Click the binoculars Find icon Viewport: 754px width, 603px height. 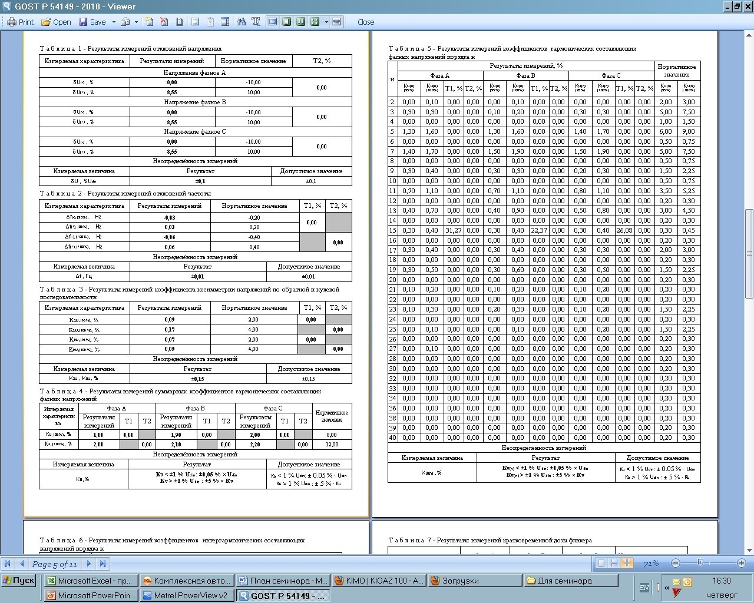241,22
